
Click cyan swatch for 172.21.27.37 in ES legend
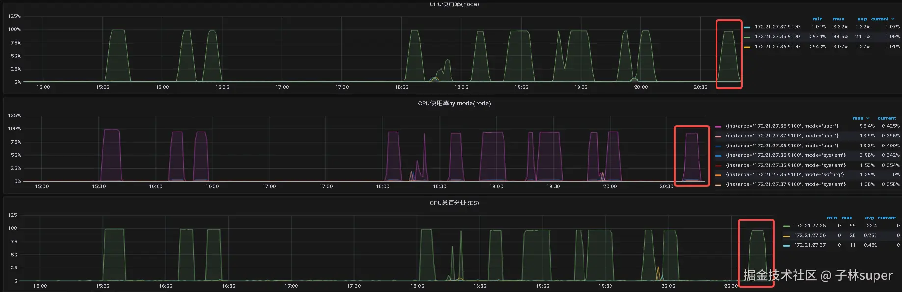(x=787, y=245)
